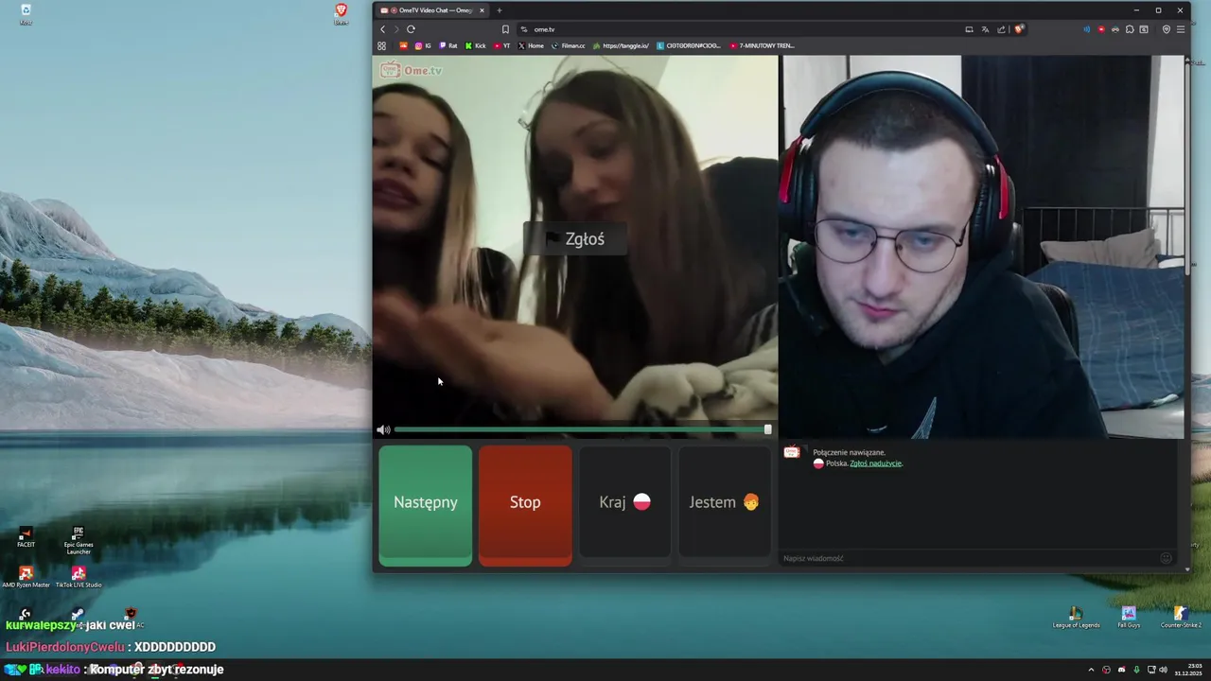Open the taskbar volume control

click(1163, 670)
